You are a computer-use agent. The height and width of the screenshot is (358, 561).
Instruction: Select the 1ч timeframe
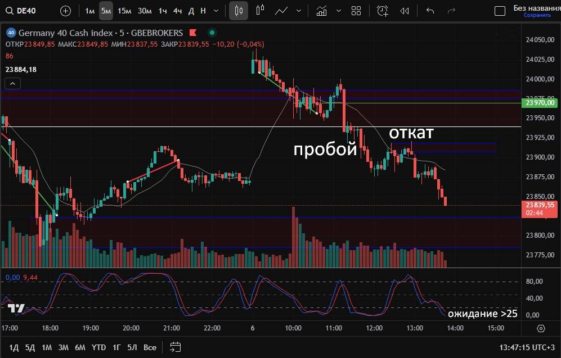pos(163,11)
